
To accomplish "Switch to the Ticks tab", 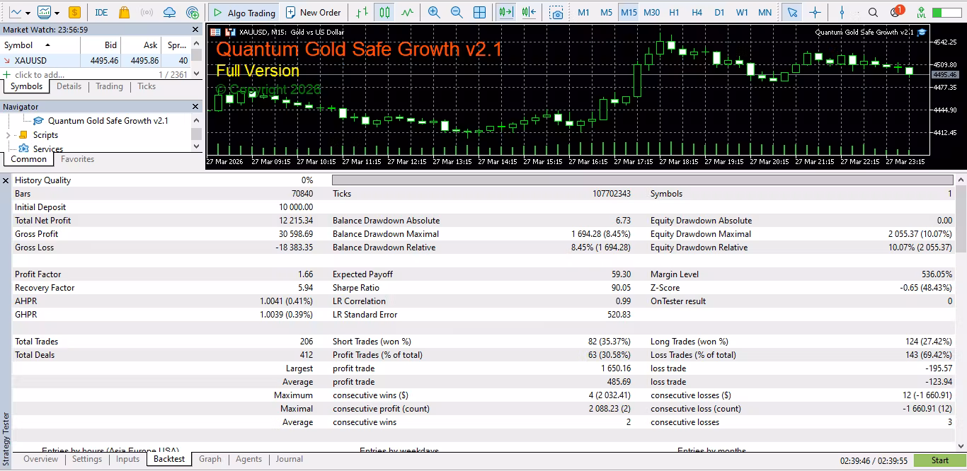I will (147, 86).
